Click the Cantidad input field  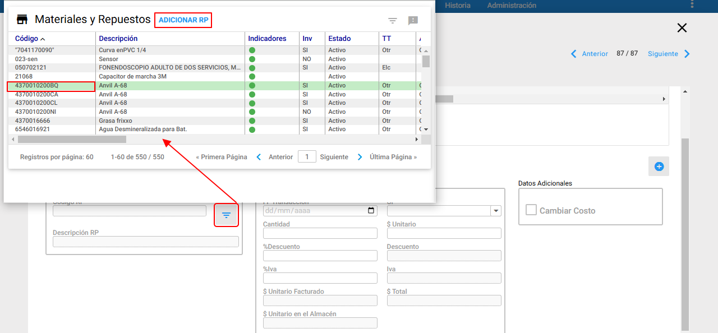tap(320, 233)
